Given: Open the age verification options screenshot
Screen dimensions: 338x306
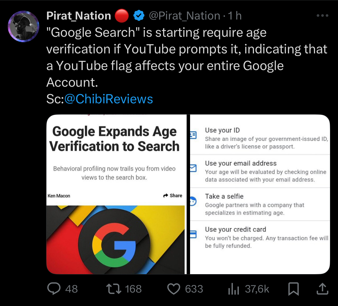Looking at the screenshot, I should point(259,194).
